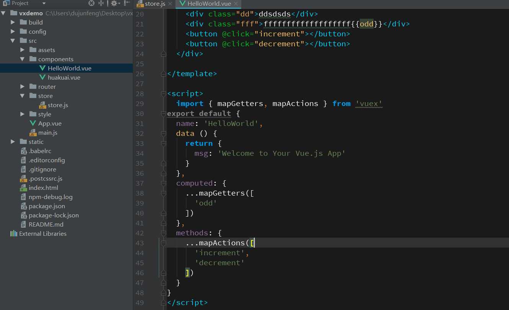Click the 'vuex' import string
The height and width of the screenshot is (310, 509).
coord(369,103)
